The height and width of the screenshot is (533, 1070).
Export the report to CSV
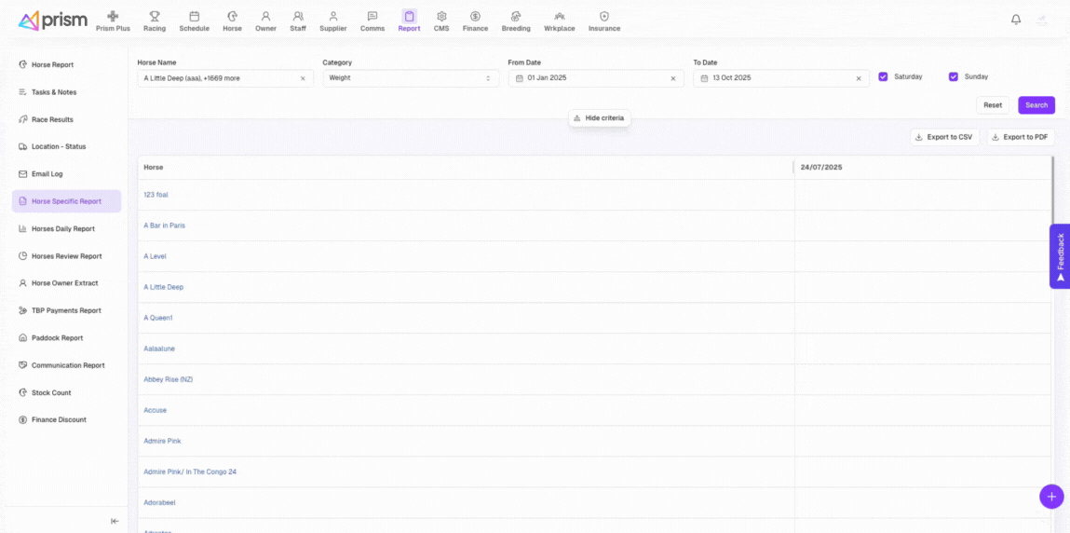943,137
